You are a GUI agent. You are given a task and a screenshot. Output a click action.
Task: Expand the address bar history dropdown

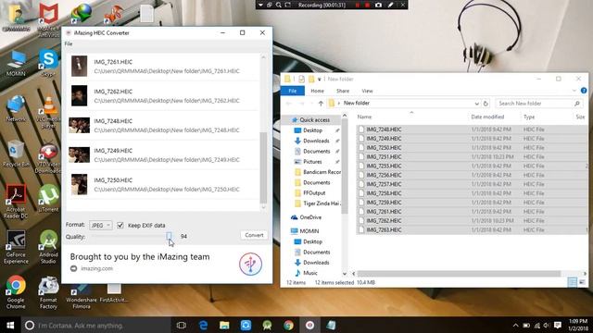(x=477, y=103)
